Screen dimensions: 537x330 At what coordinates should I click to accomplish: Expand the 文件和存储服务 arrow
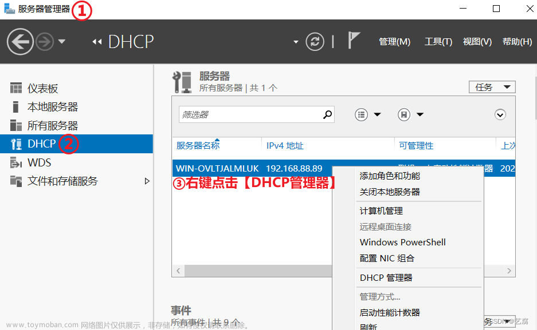147,181
